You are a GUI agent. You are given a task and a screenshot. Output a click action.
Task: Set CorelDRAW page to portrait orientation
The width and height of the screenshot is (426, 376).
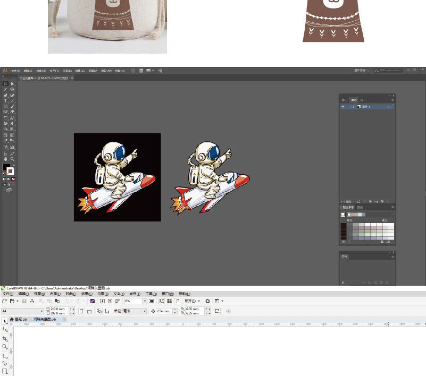coord(81,311)
